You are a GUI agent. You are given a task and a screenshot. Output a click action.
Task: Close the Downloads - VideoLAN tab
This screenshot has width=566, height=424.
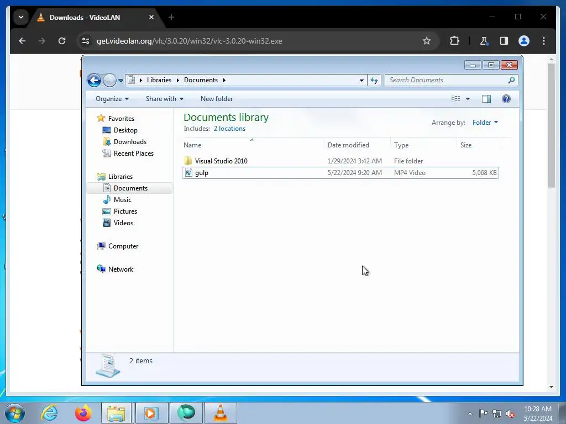click(x=151, y=17)
